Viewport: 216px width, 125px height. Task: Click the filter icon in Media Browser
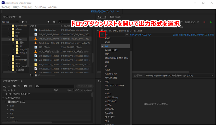click(x=48, y=22)
